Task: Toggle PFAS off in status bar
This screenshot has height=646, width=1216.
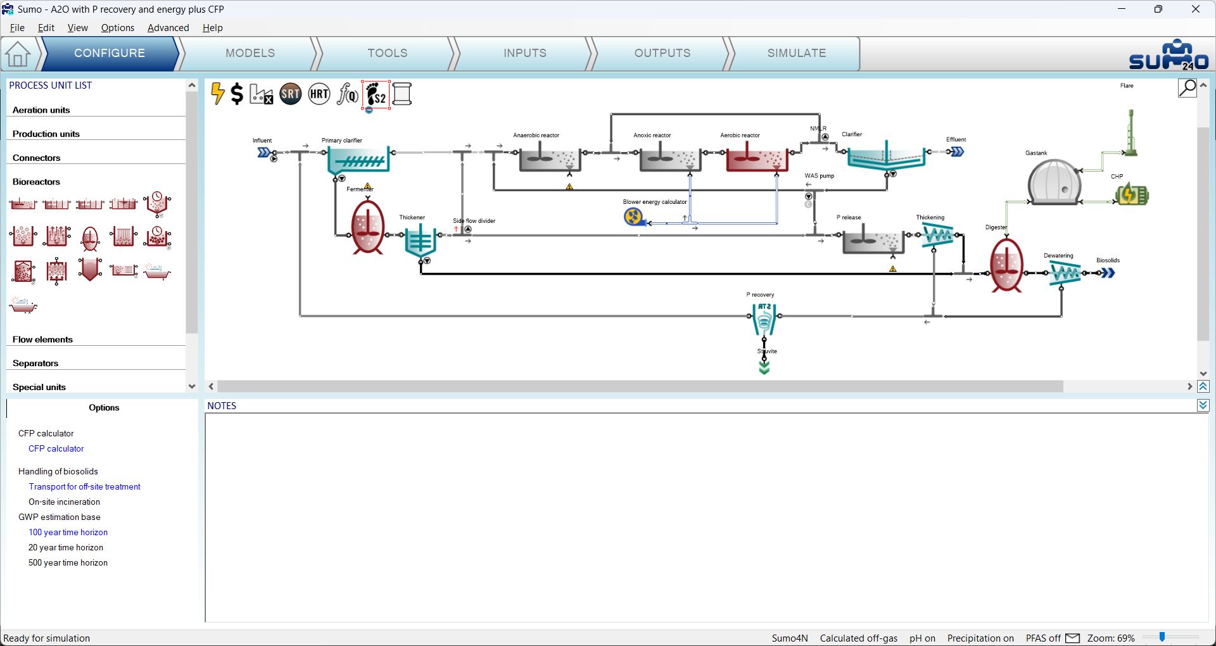Action: (x=1043, y=638)
